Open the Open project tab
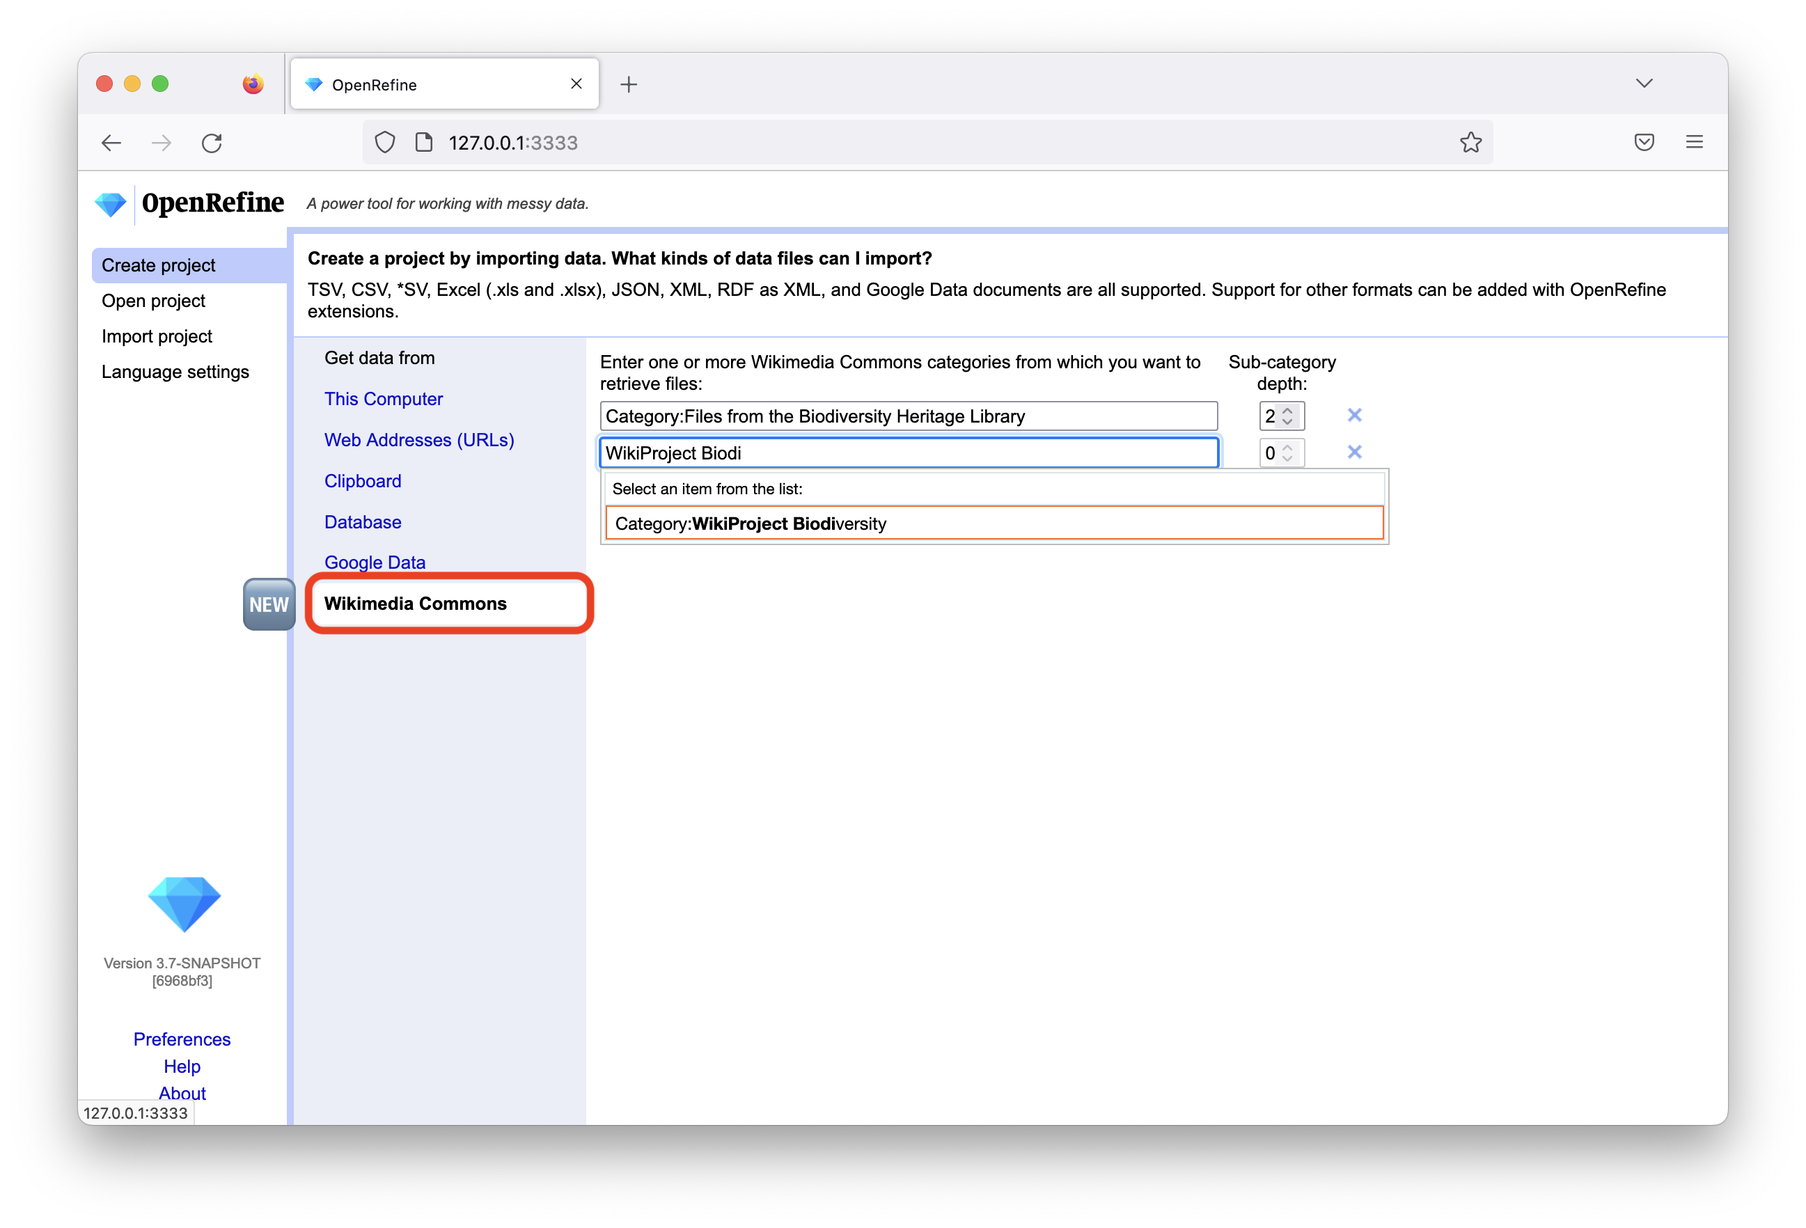The image size is (1806, 1228). pos(153,301)
